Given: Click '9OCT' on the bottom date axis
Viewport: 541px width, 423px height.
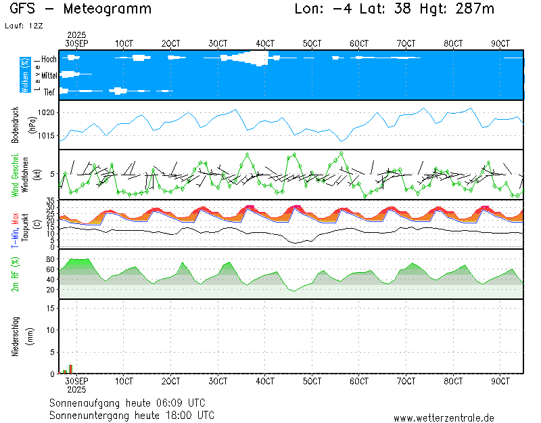Looking at the screenshot, I should (500, 381).
